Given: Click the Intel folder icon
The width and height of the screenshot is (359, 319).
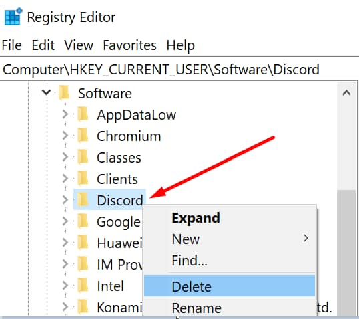Looking at the screenshot, I should click(83, 286).
